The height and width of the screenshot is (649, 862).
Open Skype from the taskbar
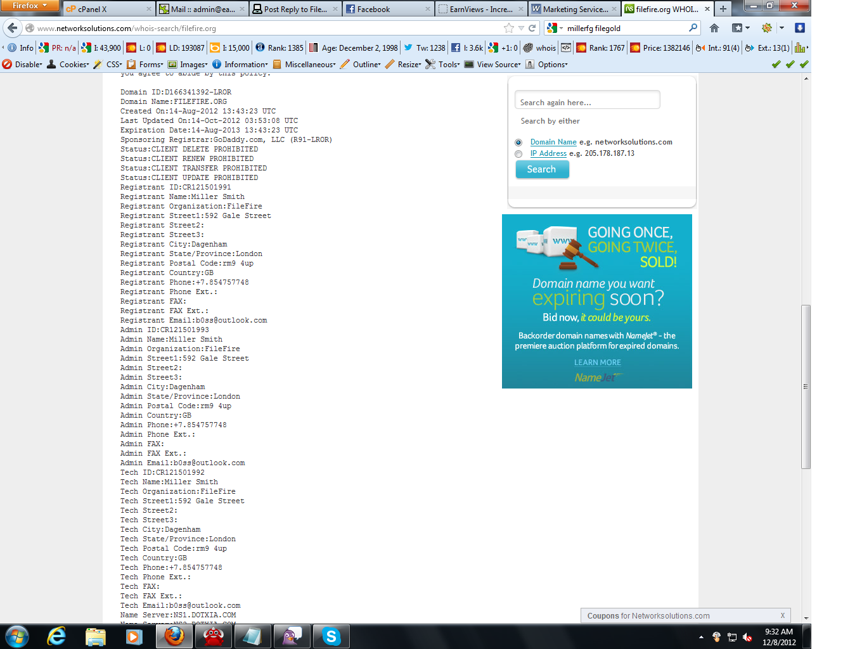coord(331,636)
